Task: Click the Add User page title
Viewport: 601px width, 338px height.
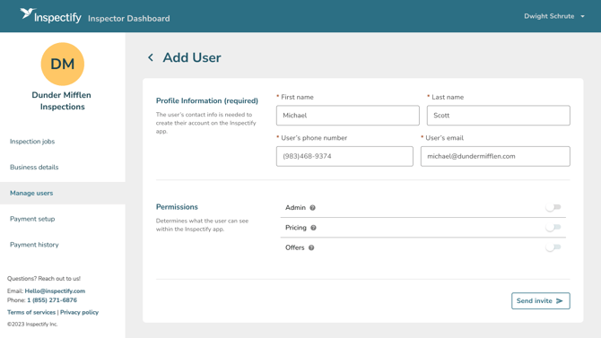Action: (x=192, y=57)
